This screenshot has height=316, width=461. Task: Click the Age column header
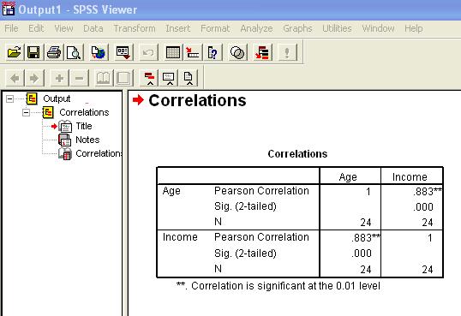coord(348,177)
